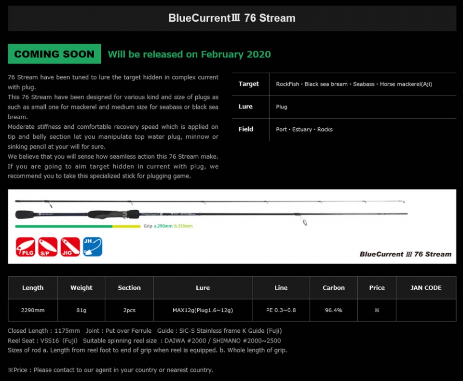The width and height of the screenshot is (463, 381).
Task: Click the Section column header
Action: [129, 287]
